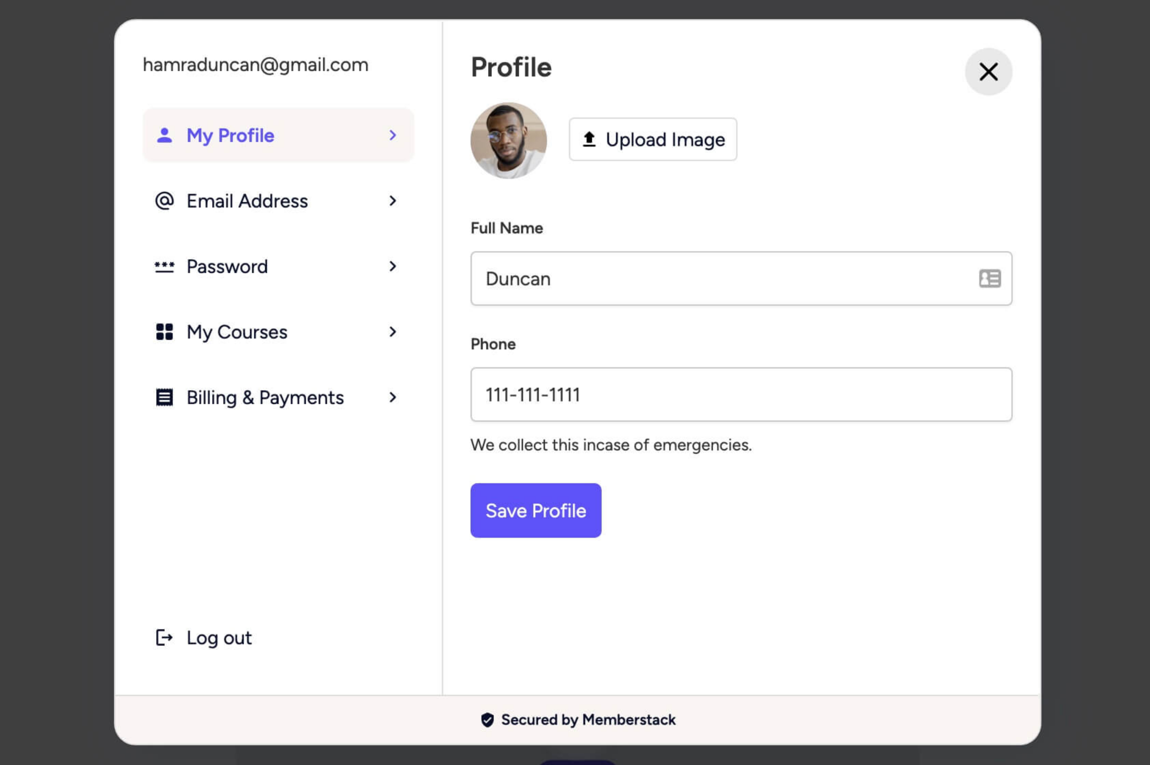Viewport: 1150px width, 765px height.
Task: Select the Log out option
Action: click(x=219, y=638)
